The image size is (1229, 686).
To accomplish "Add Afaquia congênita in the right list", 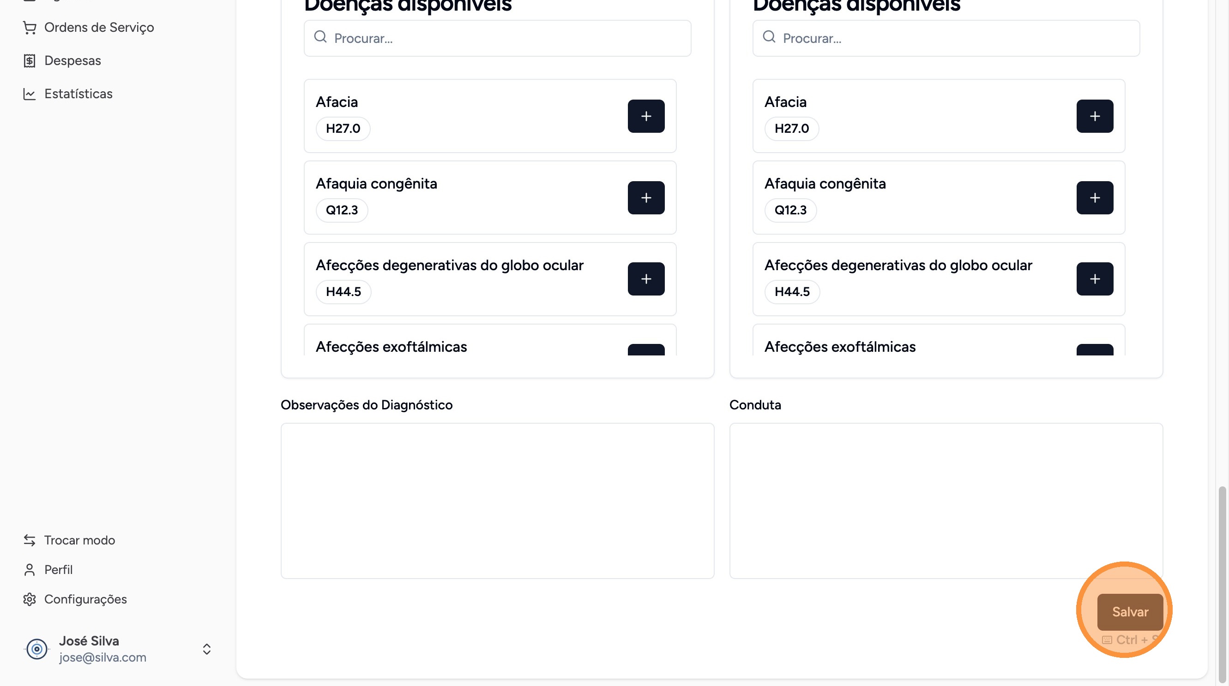I will pyautogui.click(x=1095, y=198).
